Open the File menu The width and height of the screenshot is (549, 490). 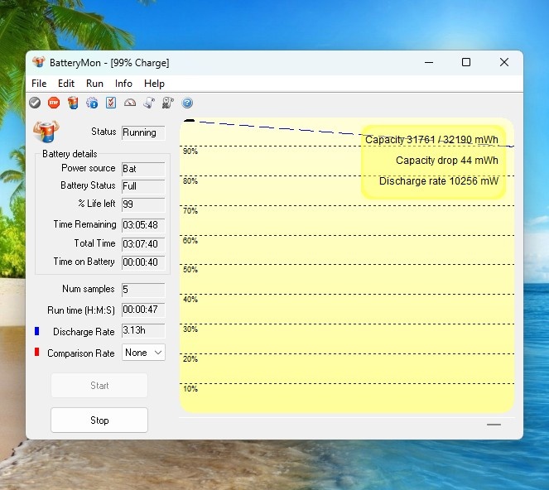click(x=39, y=84)
